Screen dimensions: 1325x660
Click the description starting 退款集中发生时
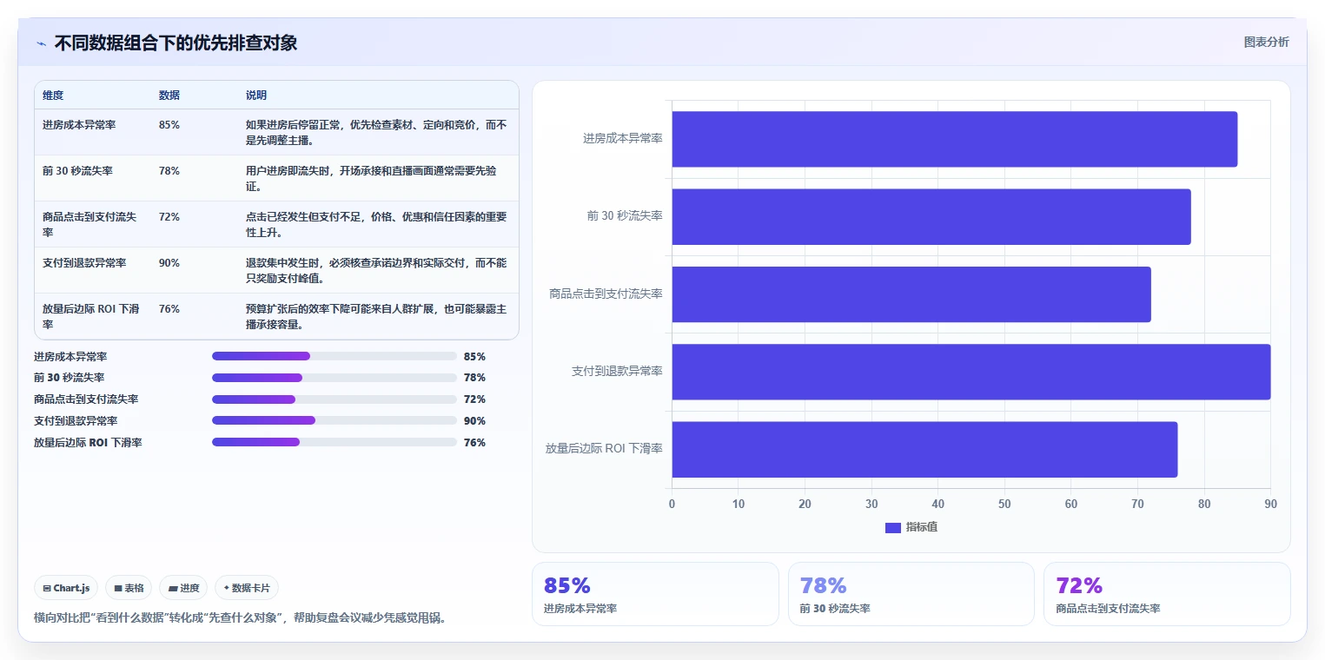[x=376, y=271]
